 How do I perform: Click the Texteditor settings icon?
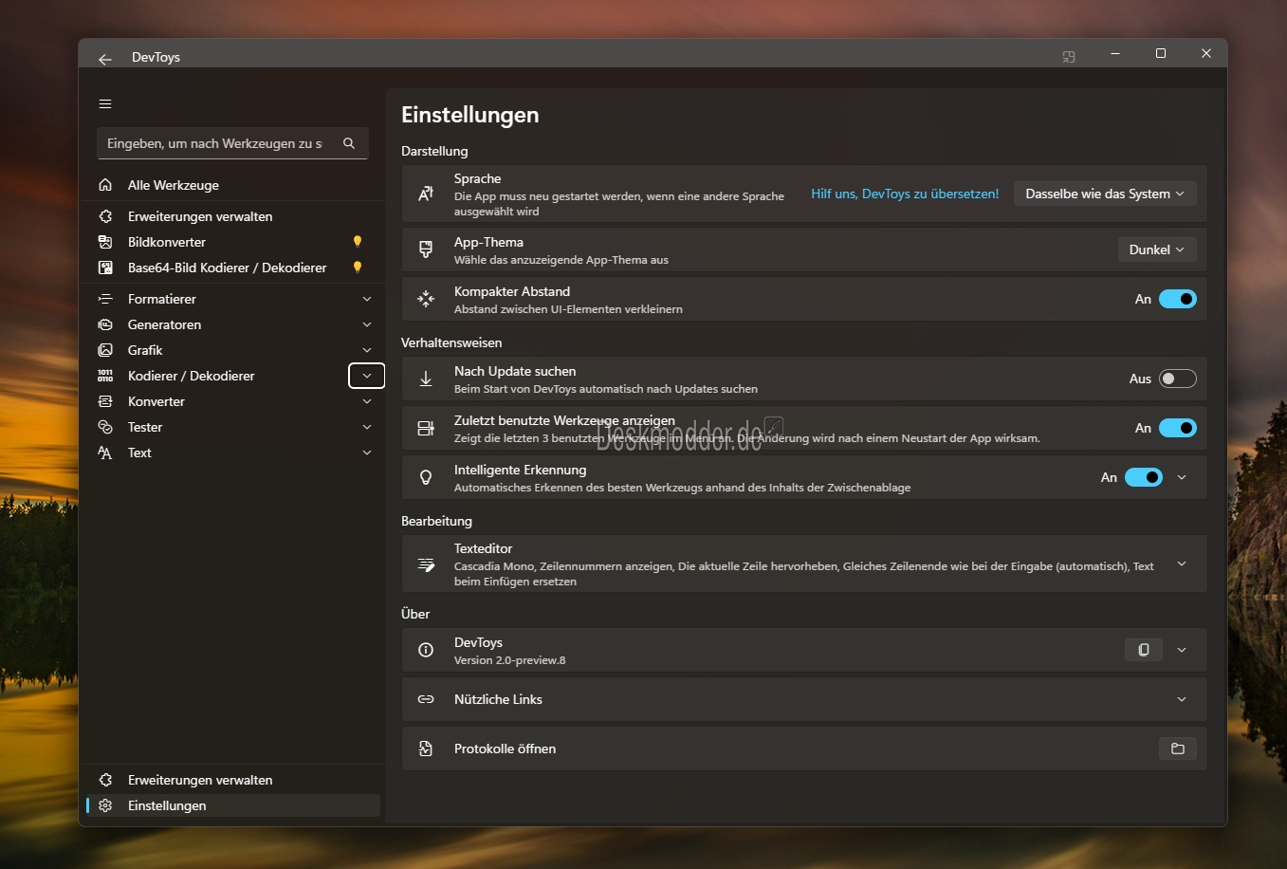click(426, 564)
